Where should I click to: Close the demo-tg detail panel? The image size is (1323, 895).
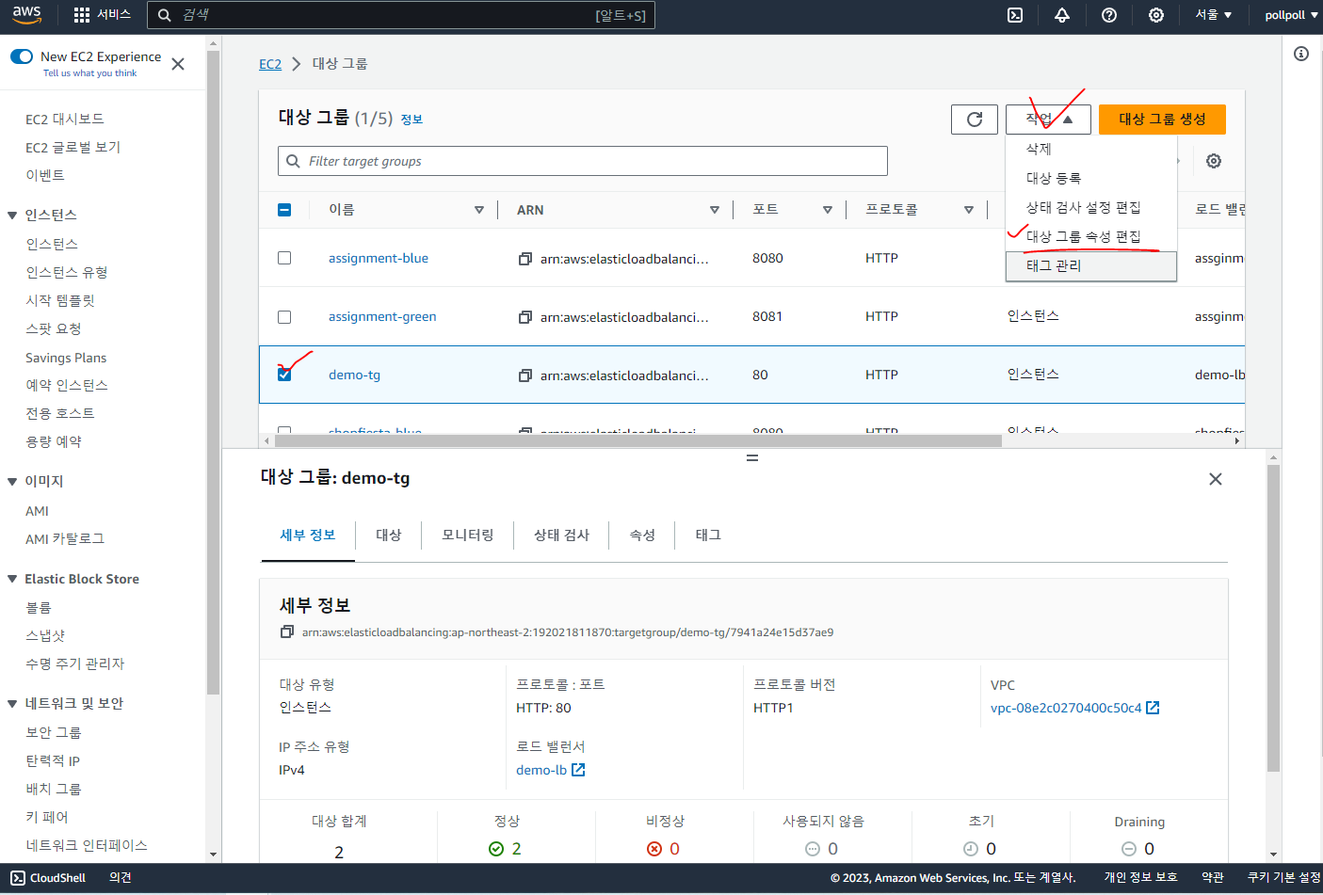(1216, 479)
